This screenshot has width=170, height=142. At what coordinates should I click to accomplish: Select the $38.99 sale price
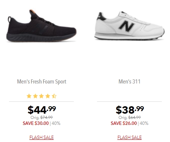point(130,110)
